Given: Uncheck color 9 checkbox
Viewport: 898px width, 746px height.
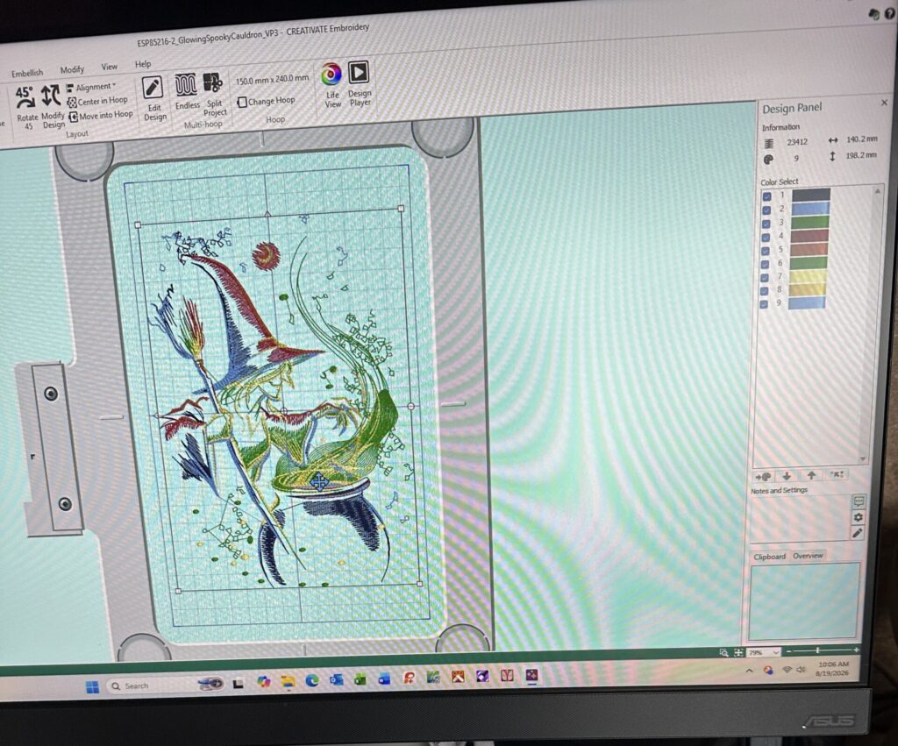Looking at the screenshot, I should pyautogui.click(x=764, y=304).
